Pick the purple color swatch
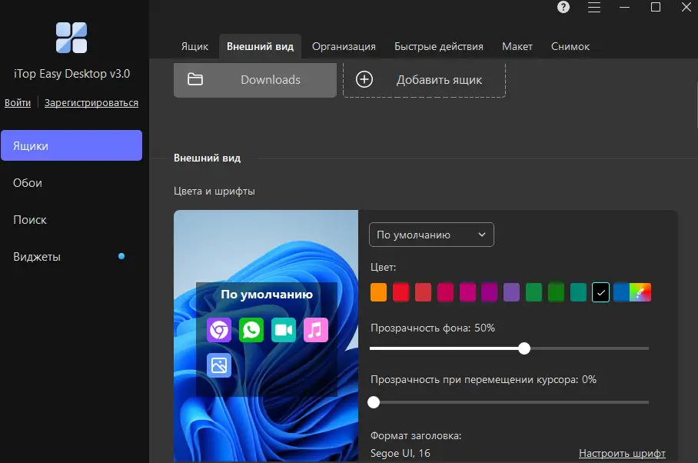 (511, 292)
